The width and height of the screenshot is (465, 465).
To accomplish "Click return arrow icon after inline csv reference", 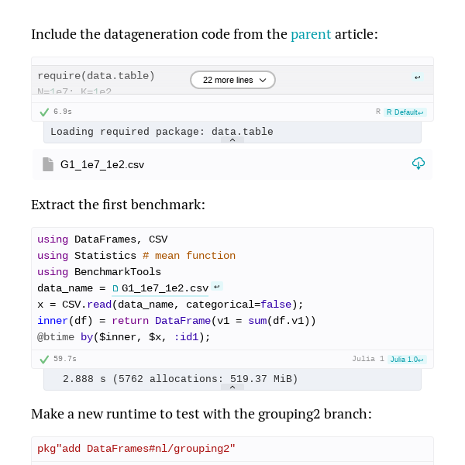I will [x=217, y=287].
